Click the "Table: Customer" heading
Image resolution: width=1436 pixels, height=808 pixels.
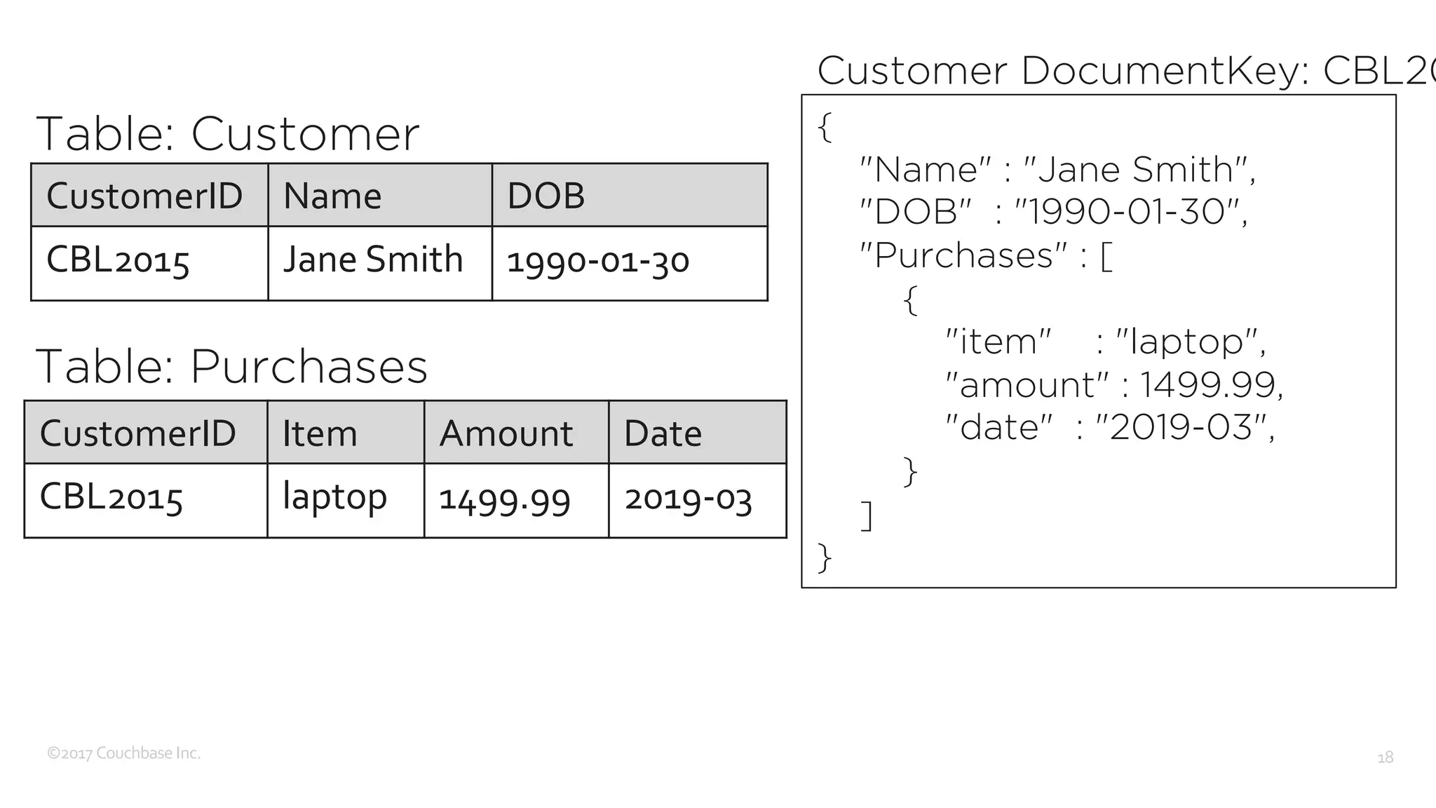[228, 133]
